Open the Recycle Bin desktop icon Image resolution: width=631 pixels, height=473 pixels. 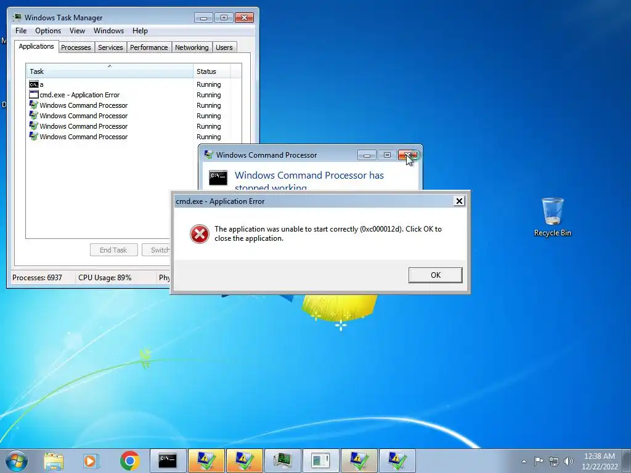click(x=552, y=217)
